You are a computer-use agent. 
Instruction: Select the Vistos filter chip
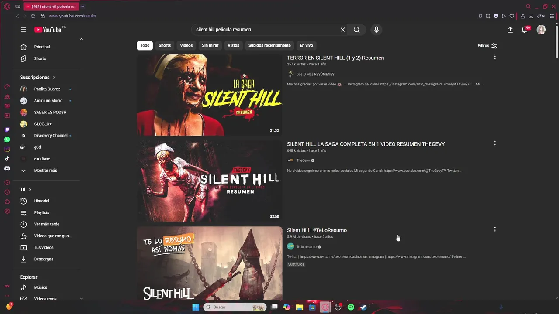234,45
